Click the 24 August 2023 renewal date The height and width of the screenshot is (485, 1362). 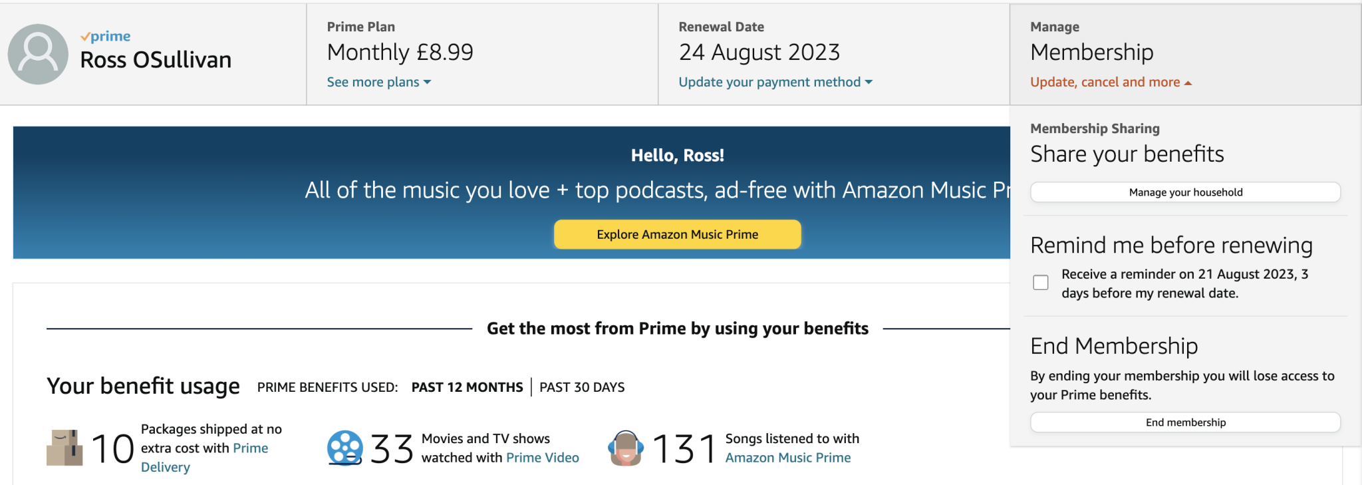759,52
